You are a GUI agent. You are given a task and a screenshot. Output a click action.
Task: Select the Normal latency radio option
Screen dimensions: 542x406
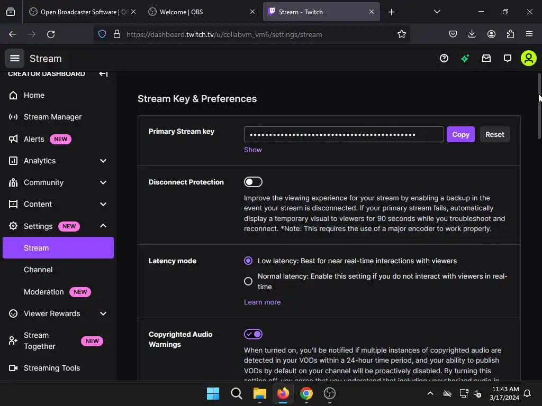click(248, 281)
